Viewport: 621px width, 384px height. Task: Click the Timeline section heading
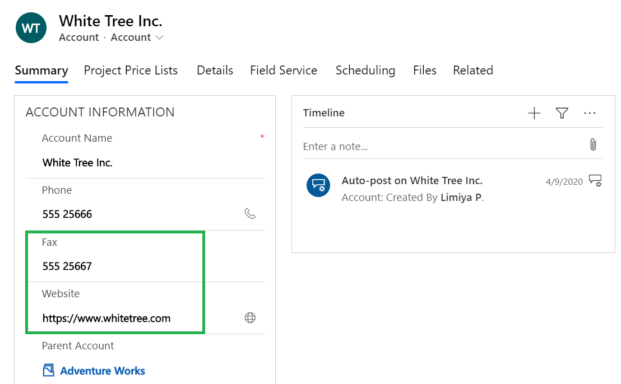[x=324, y=113]
